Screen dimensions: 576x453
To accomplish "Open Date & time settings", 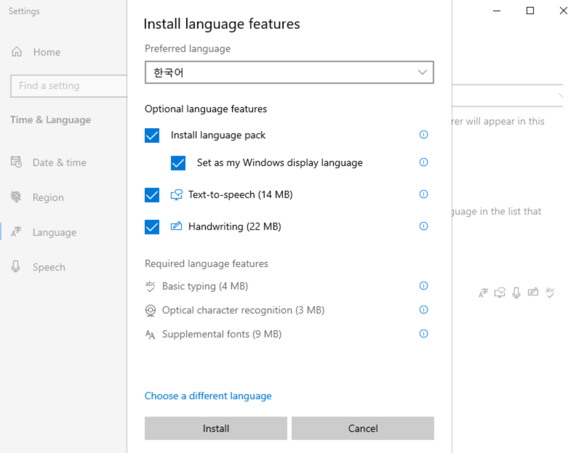I will [59, 162].
